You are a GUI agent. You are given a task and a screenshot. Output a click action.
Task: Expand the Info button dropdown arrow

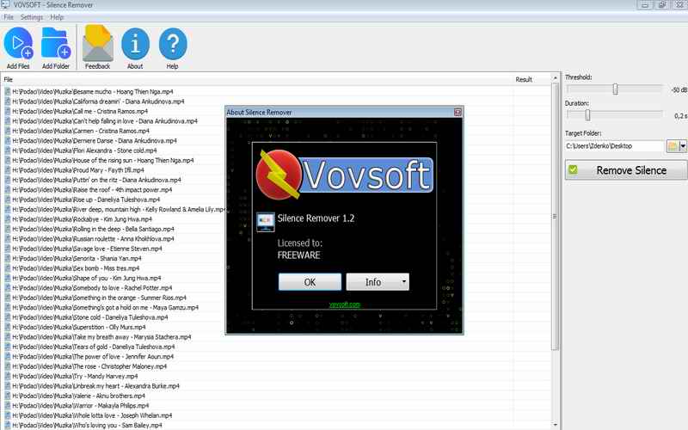[403, 282]
